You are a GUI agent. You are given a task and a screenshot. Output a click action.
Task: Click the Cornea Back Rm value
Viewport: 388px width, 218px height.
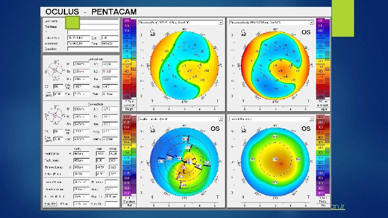coord(81,124)
